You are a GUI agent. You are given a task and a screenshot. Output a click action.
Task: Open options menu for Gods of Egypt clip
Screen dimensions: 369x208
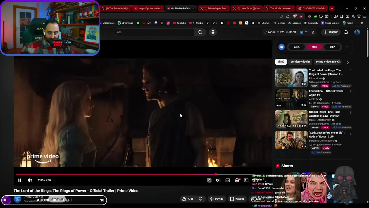click(351, 133)
